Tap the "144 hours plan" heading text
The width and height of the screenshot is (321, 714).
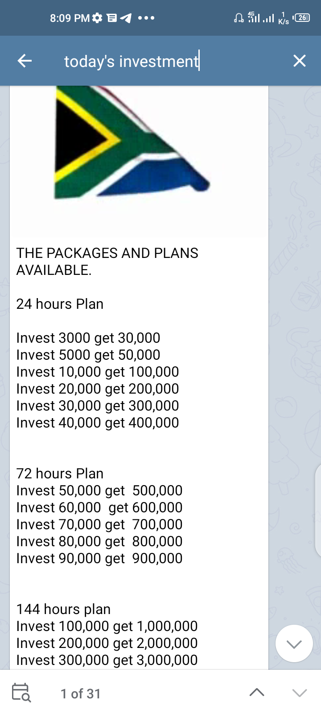coord(63,609)
